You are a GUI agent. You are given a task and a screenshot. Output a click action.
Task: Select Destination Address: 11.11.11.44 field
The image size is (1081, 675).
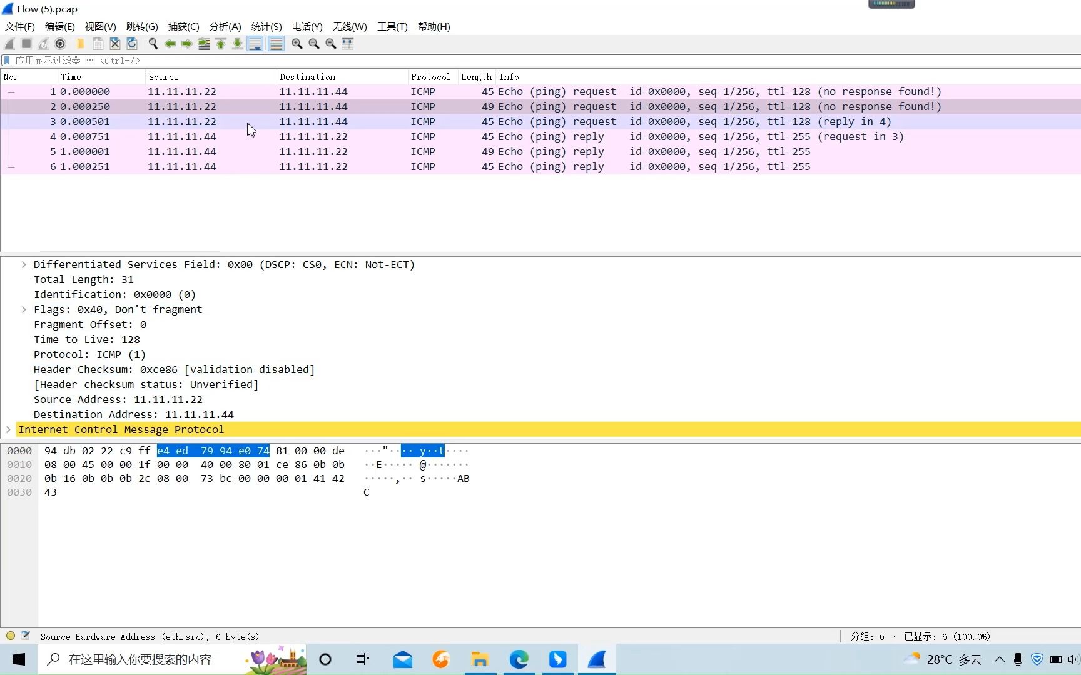click(134, 414)
